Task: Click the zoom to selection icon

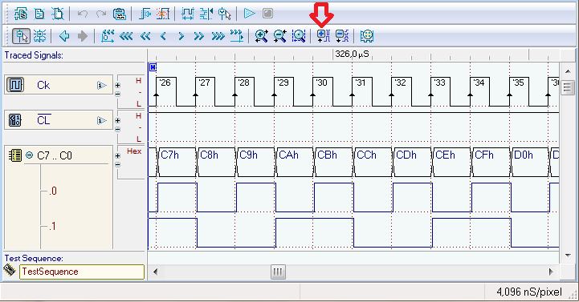Action: coord(299,36)
